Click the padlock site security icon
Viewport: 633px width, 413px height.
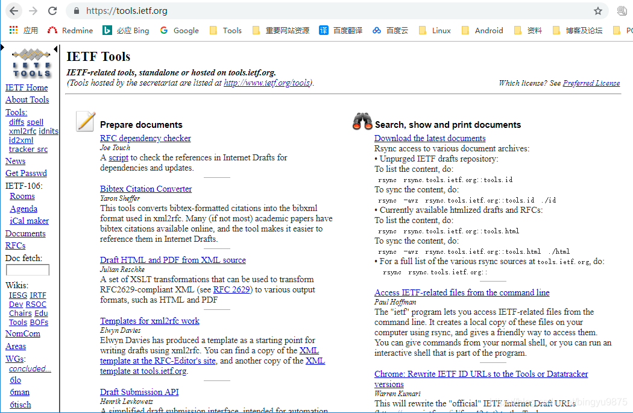[x=77, y=11]
